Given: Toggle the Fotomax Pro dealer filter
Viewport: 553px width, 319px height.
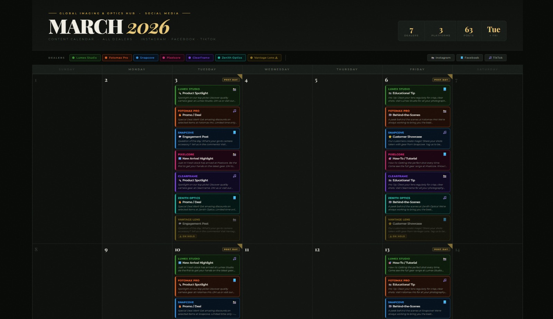Looking at the screenshot, I should [x=117, y=58].
